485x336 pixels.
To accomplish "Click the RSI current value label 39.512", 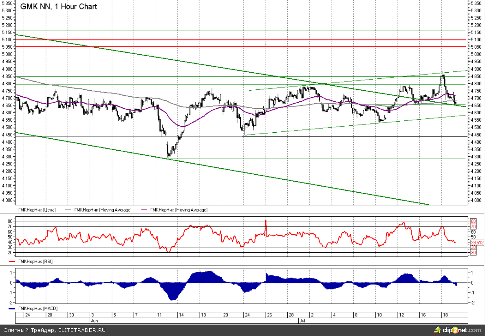I will point(477,243).
